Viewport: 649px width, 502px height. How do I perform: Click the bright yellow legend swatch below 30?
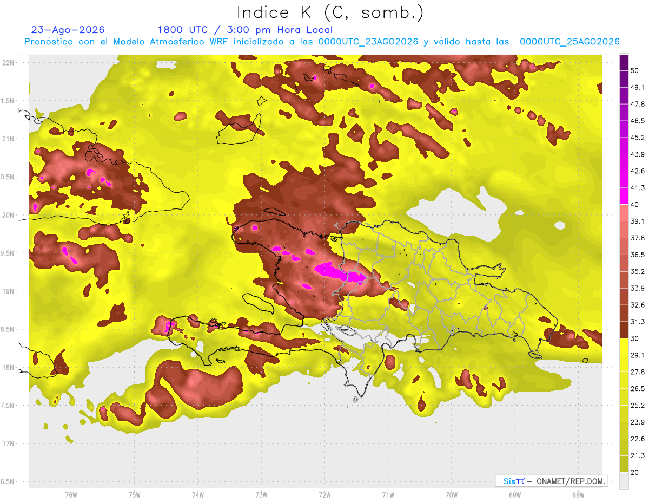click(x=624, y=347)
